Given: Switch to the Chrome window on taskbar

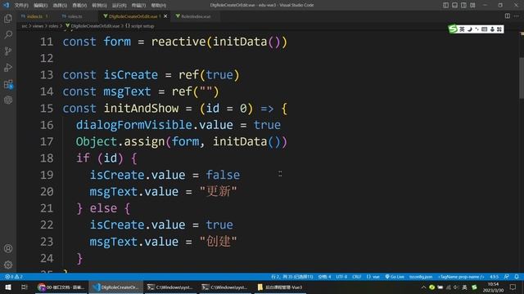Looking at the screenshot, I should pyautogui.click(x=61, y=287).
